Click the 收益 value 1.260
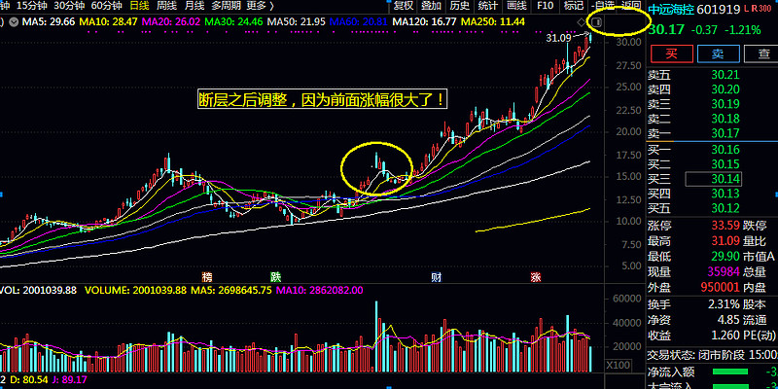This screenshot has width=778, height=389. [725, 336]
